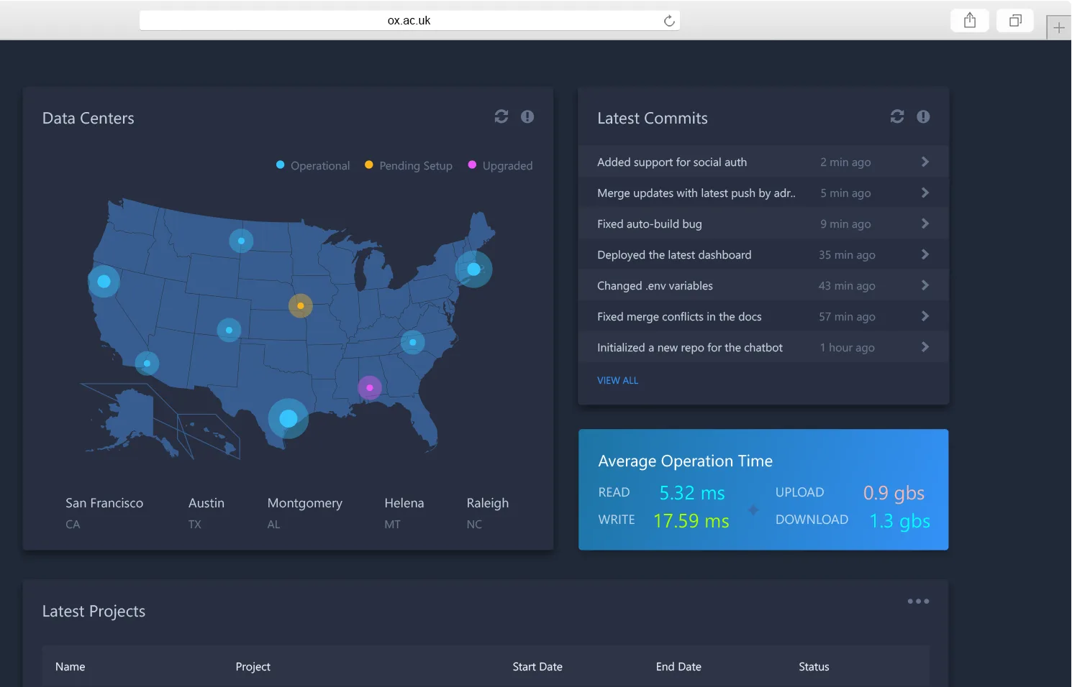Image resolution: width=1072 pixels, height=687 pixels.
Task: Refresh the Latest Commits panel
Action: click(x=897, y=116)
